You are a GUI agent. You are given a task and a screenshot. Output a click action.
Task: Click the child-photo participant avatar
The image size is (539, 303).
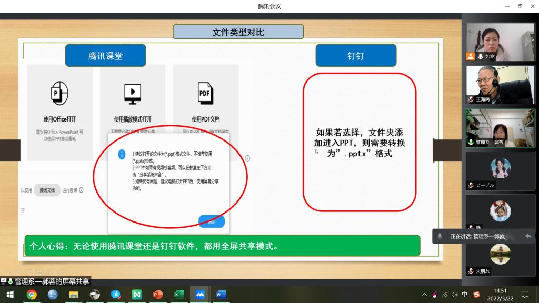click(x=500, y=211)
